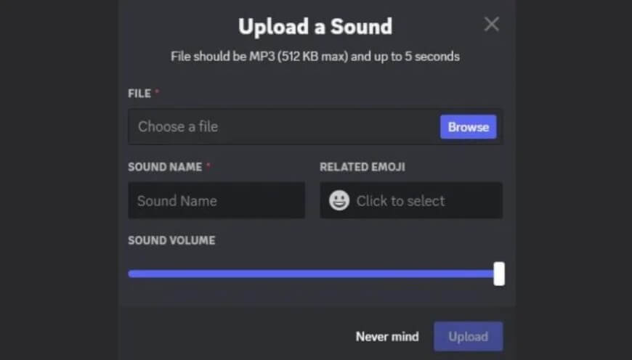Click the Browse button

pos(469,127)
